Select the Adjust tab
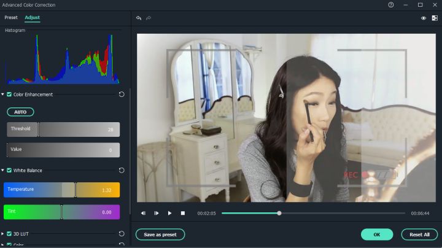The height and width of the screenshot is (248, 442). 32,17
